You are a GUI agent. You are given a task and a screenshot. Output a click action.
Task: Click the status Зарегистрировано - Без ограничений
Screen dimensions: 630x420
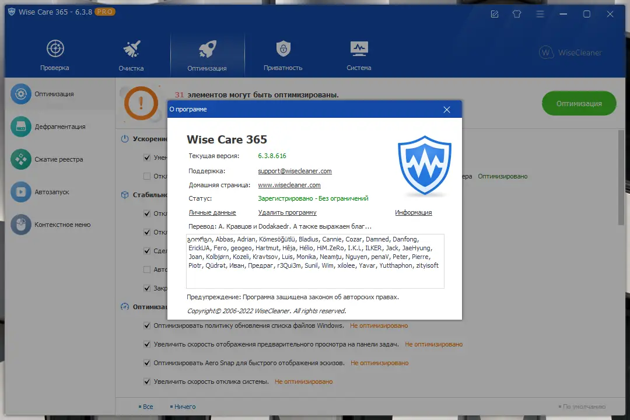(313, 198)
